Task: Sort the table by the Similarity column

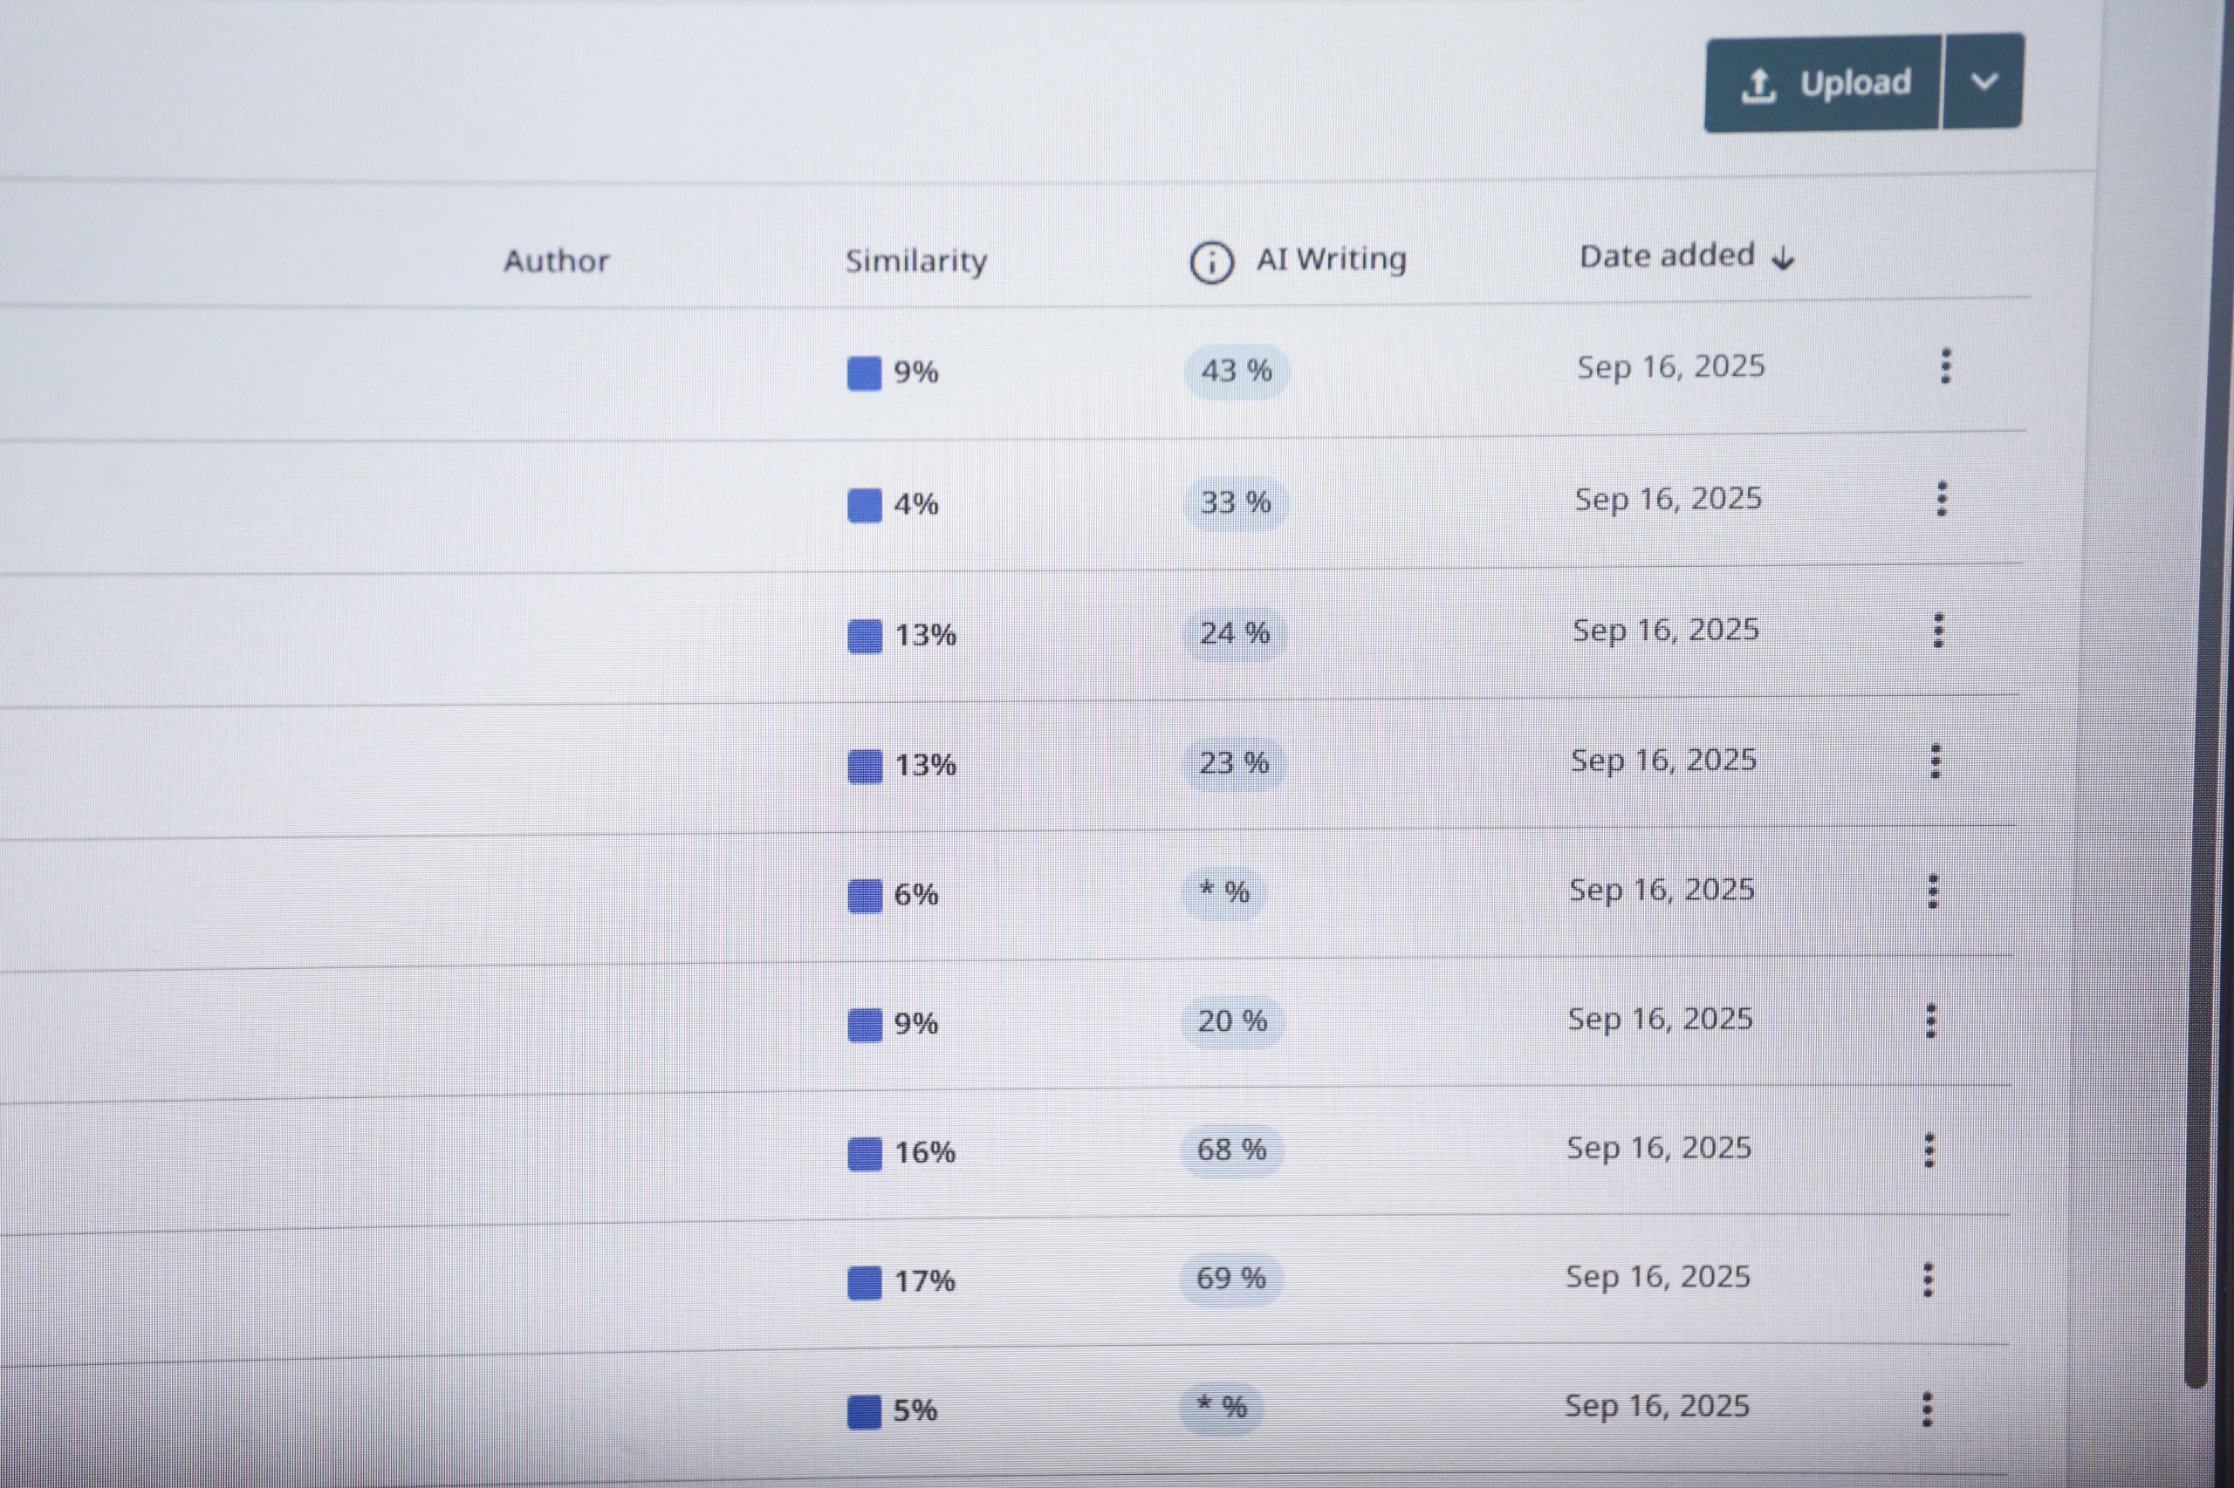Action: 915,261
